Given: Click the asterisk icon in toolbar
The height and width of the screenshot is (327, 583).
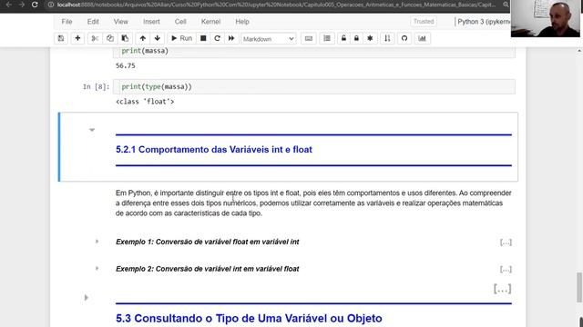Looking at the screenshot, I should tap(370, 38).
